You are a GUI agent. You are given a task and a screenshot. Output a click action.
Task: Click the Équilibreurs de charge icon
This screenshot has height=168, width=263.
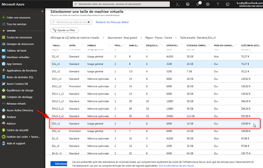click(x=4, y=90)
